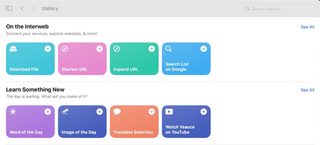See All for On the Interweb
Viewport: 320px width, 145px height.
point(307,27)
